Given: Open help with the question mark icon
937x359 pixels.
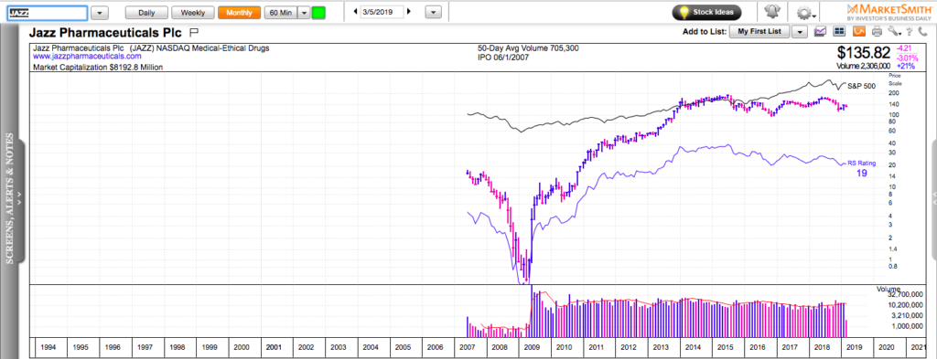Looking at the screenshot, I should tap(909, 31).
